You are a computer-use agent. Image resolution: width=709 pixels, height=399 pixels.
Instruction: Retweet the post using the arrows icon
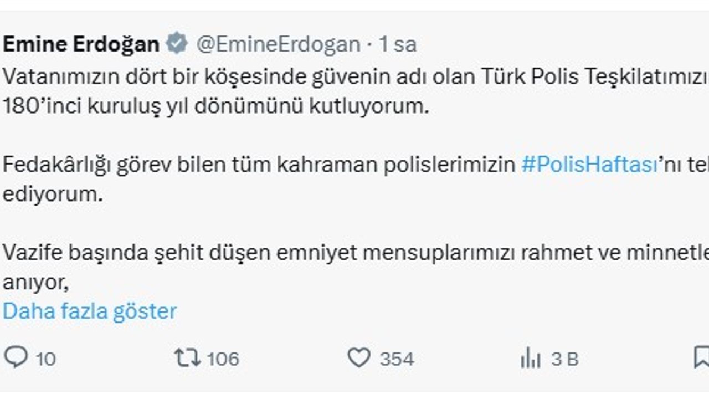(x=187, y=357)
